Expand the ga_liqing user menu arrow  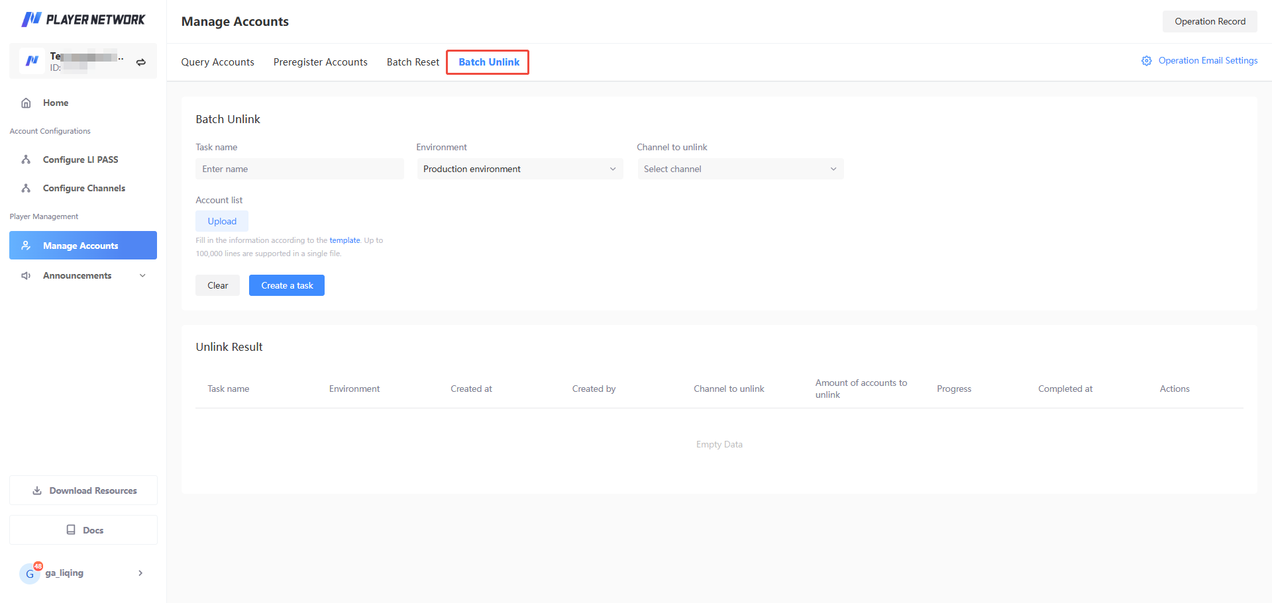click(140, 573)
